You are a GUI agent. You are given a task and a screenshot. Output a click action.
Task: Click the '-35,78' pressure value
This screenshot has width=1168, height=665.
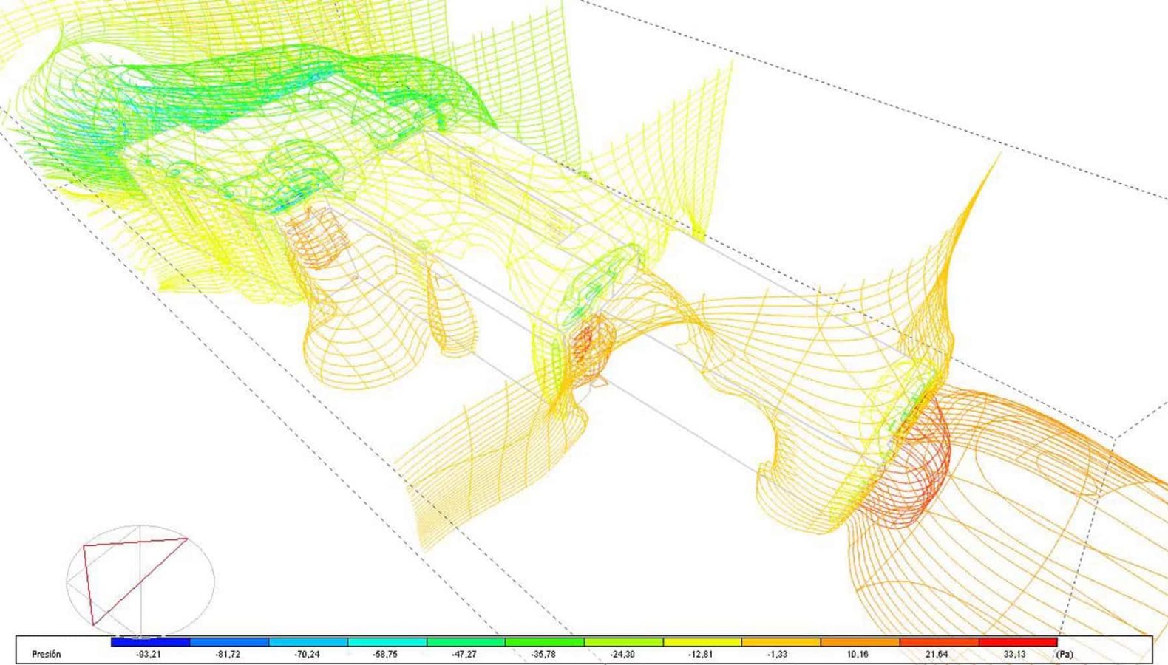coord(543,655)
